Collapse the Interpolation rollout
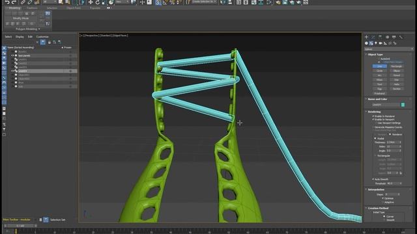Image resolution: width=417 pixels, height=234 pixels. [x=375, y=189]
